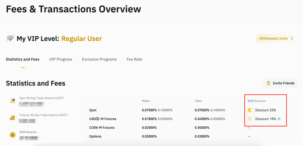Toggle the Spot BNB Discount 25% switch

click(251, 110)
